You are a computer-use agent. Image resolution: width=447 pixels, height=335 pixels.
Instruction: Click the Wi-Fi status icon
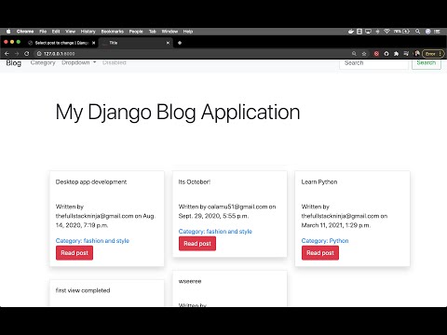[386, 32]
